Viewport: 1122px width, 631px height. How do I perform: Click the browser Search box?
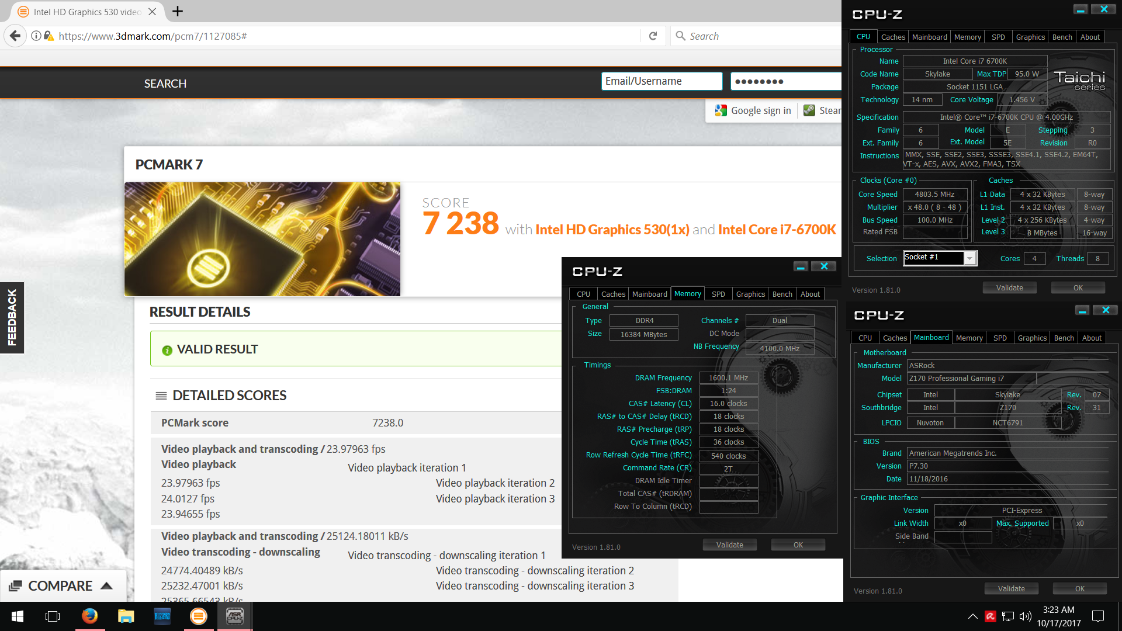(x=757, y=36)
